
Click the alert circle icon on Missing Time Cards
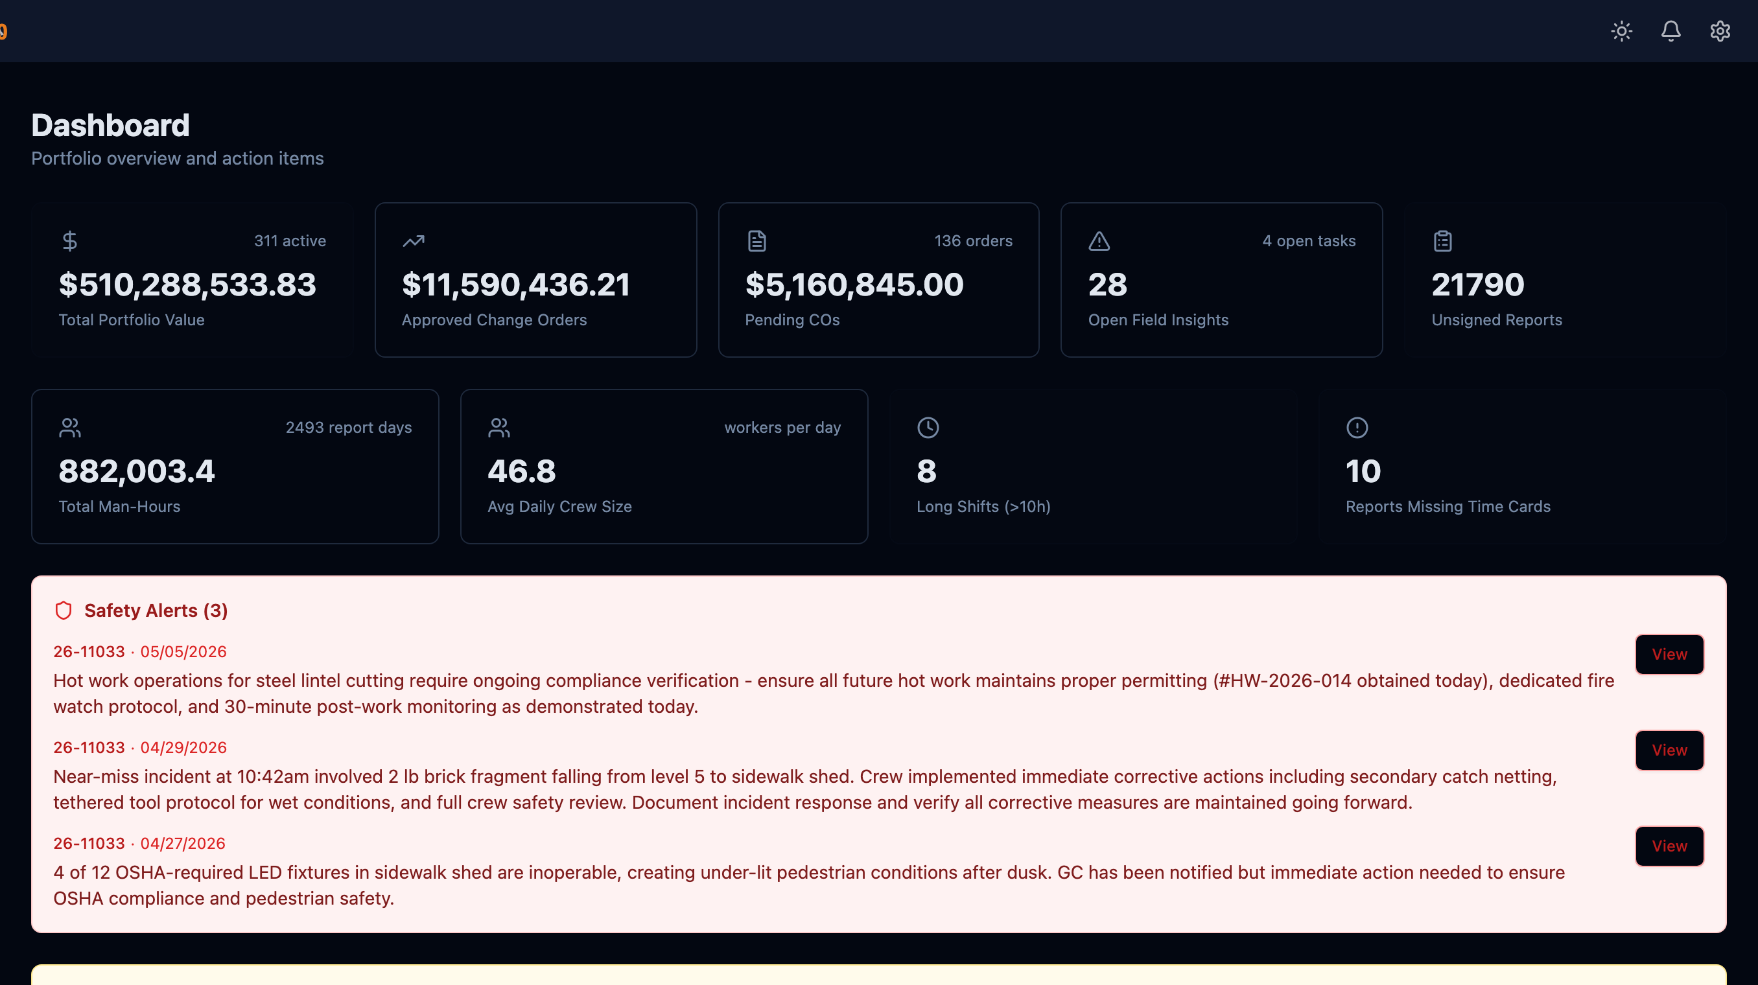(1357, 428)
